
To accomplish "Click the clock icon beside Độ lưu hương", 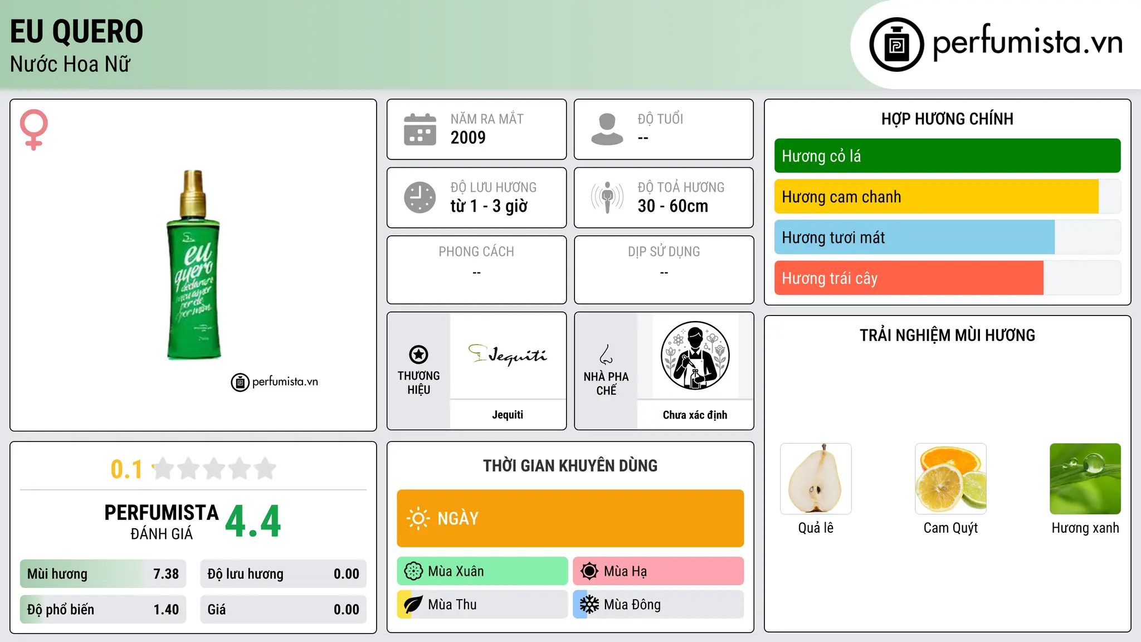I will (x=420, y=197).
